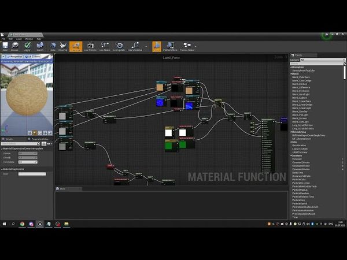
Task: Click the Lit view mode button
Action: click(x=28, y=57)
